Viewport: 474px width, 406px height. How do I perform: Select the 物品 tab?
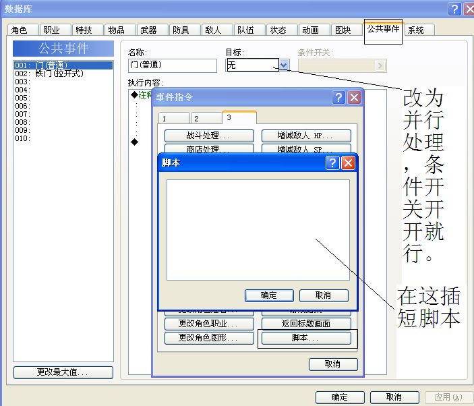pyautogui.click(x=120, y=30)
